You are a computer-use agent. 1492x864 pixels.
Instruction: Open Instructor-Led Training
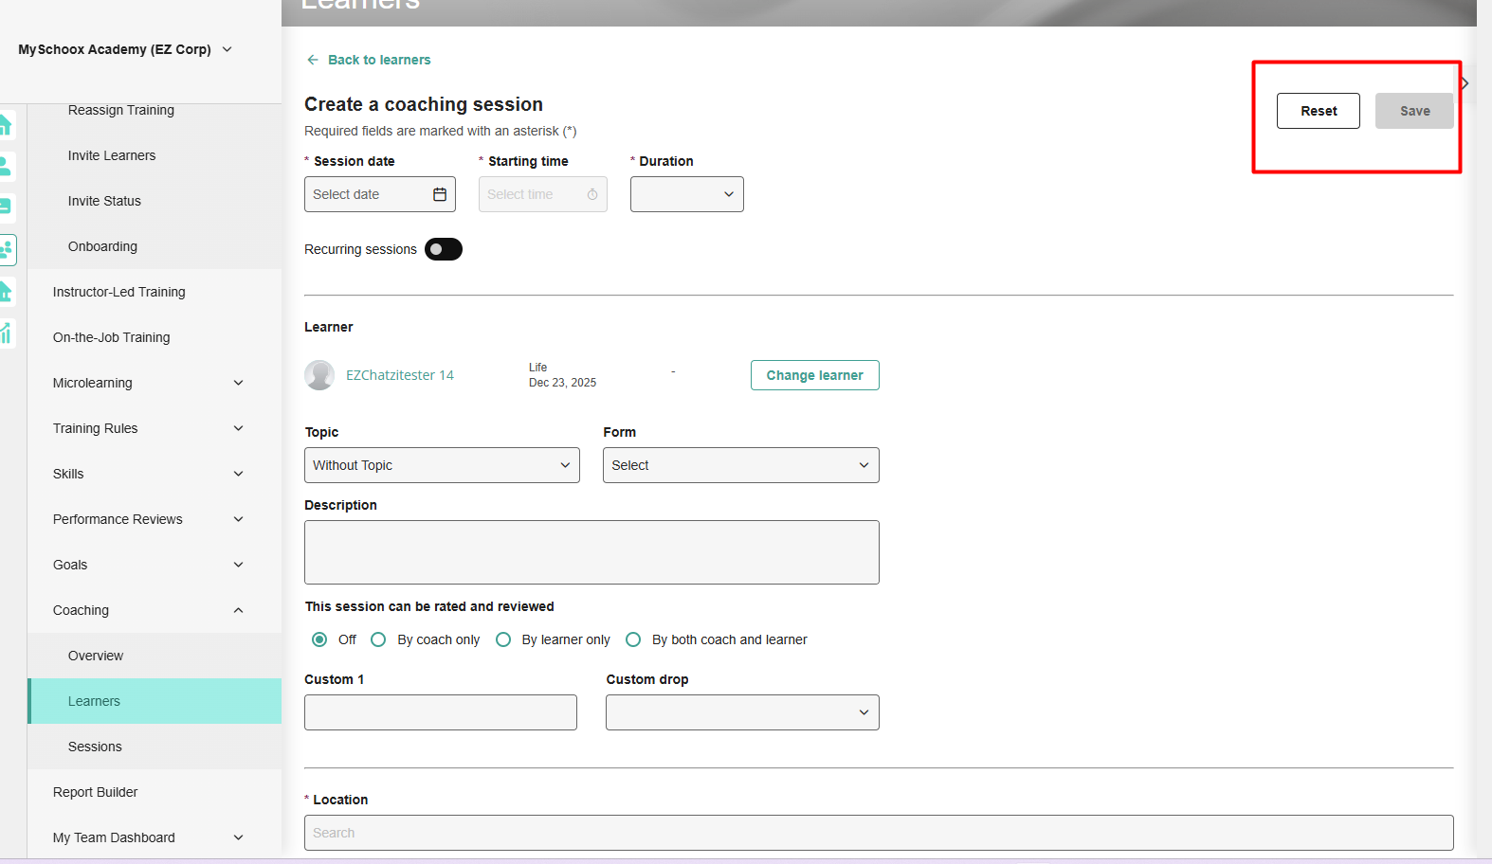(x=119, y=292)
